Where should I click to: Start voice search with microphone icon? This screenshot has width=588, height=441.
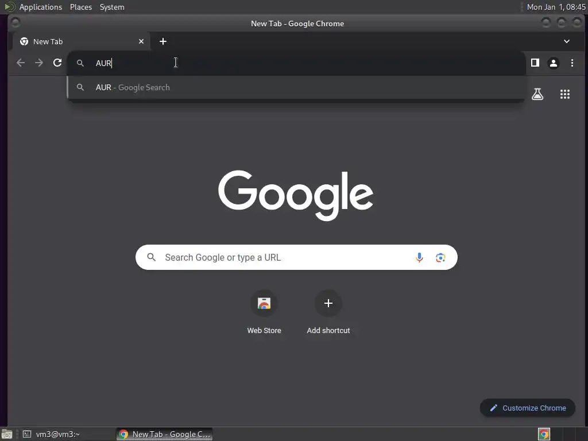[419, 257]
